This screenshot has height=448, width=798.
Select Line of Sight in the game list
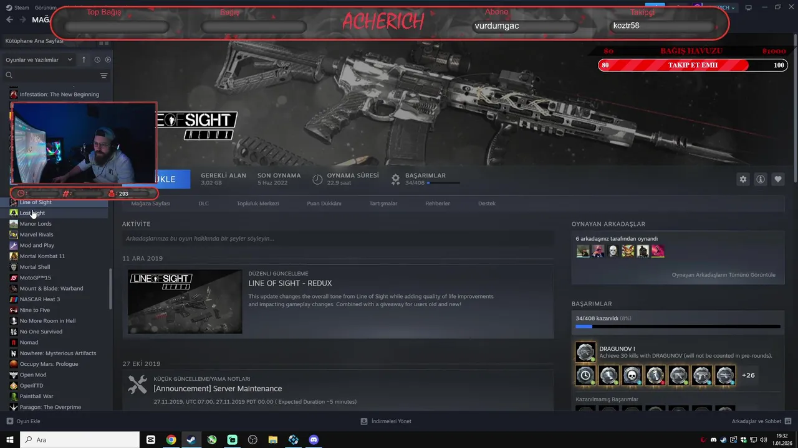(36, 202)
